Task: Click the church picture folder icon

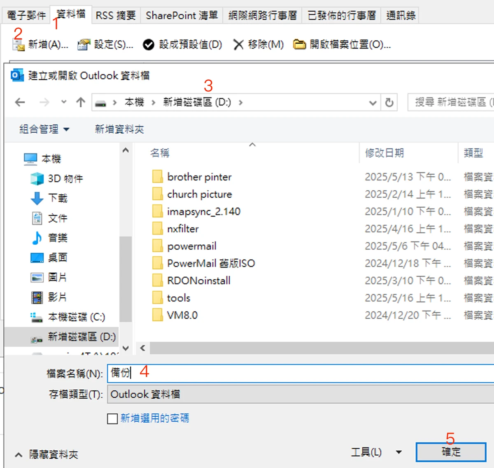Action: click(157, 194)
